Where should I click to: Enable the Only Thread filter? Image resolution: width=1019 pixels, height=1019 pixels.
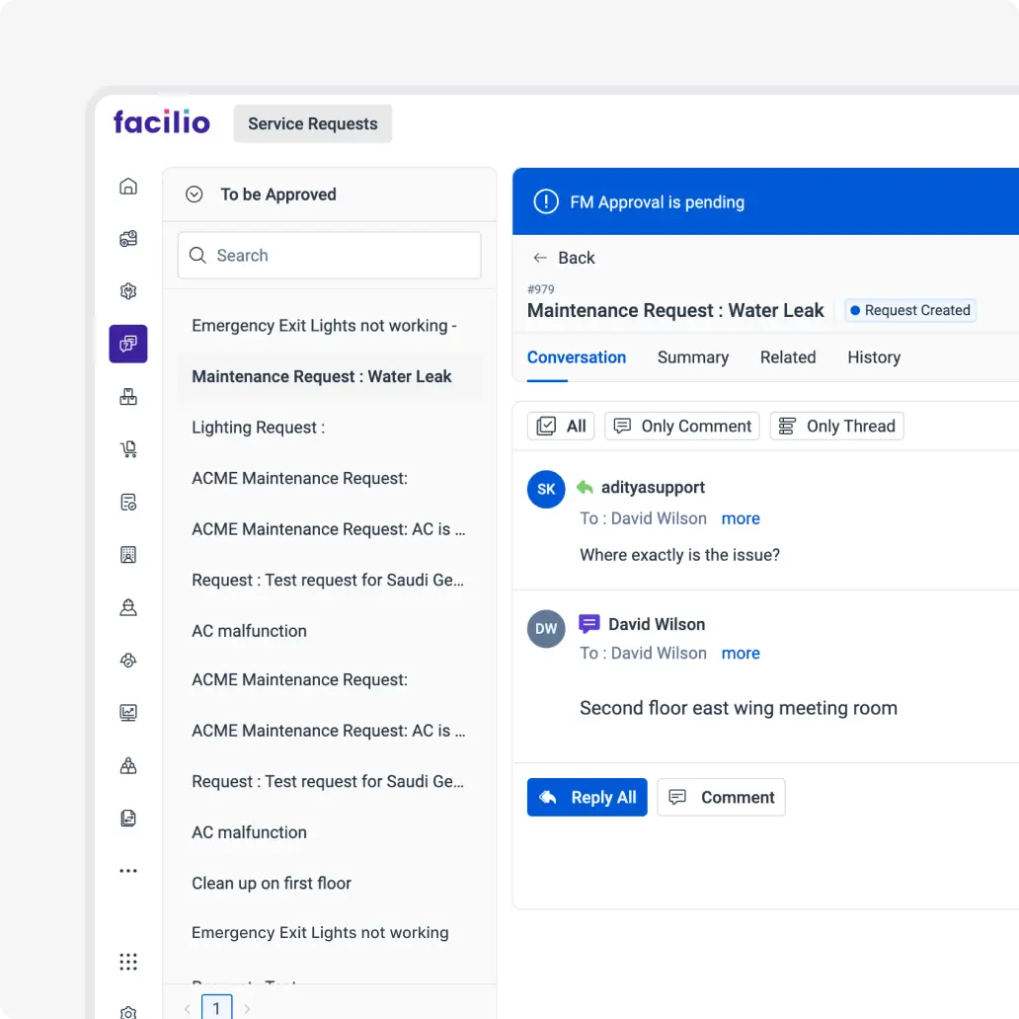pyautogui.click(x=836, y=426)
